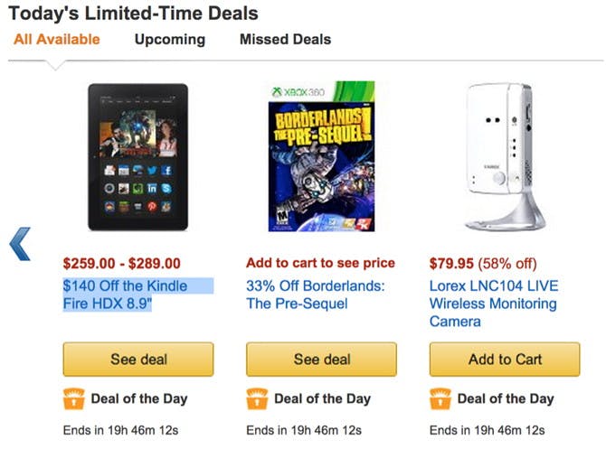This screenshot has width=606, height=449.
Task: Open Lorex LNC104 Wireless Monitoring Camera link
Action: pos(494,304)
